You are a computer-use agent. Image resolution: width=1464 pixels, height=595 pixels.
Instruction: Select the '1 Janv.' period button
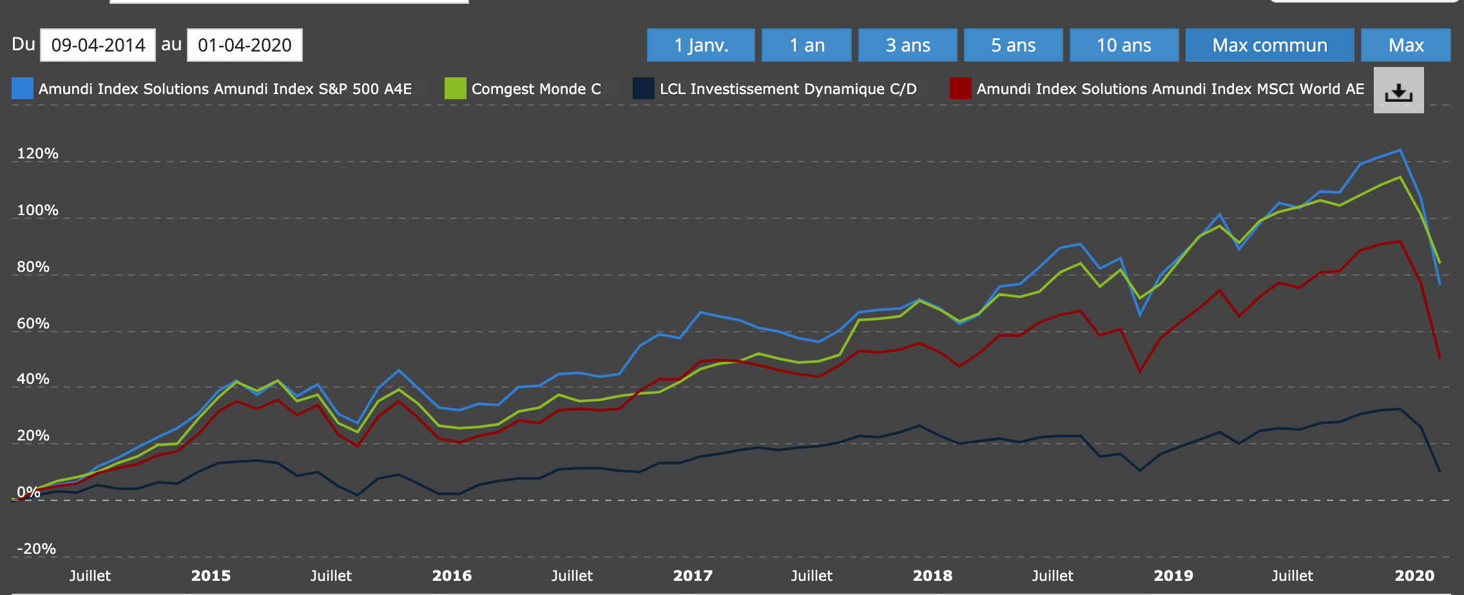(x=701, y=45)
